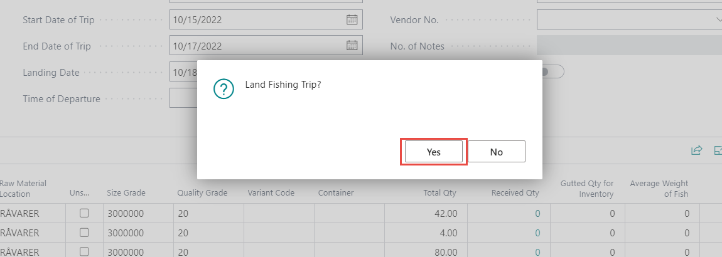The width and height of the screenshot is (722, 257).
Task: Open calendar for Start Date of Trip
Action: click(x=352, y=19)
